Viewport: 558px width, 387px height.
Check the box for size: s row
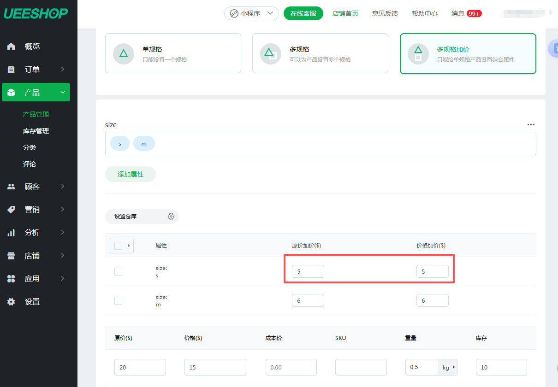pyautogui.click(x=118, y=271)
